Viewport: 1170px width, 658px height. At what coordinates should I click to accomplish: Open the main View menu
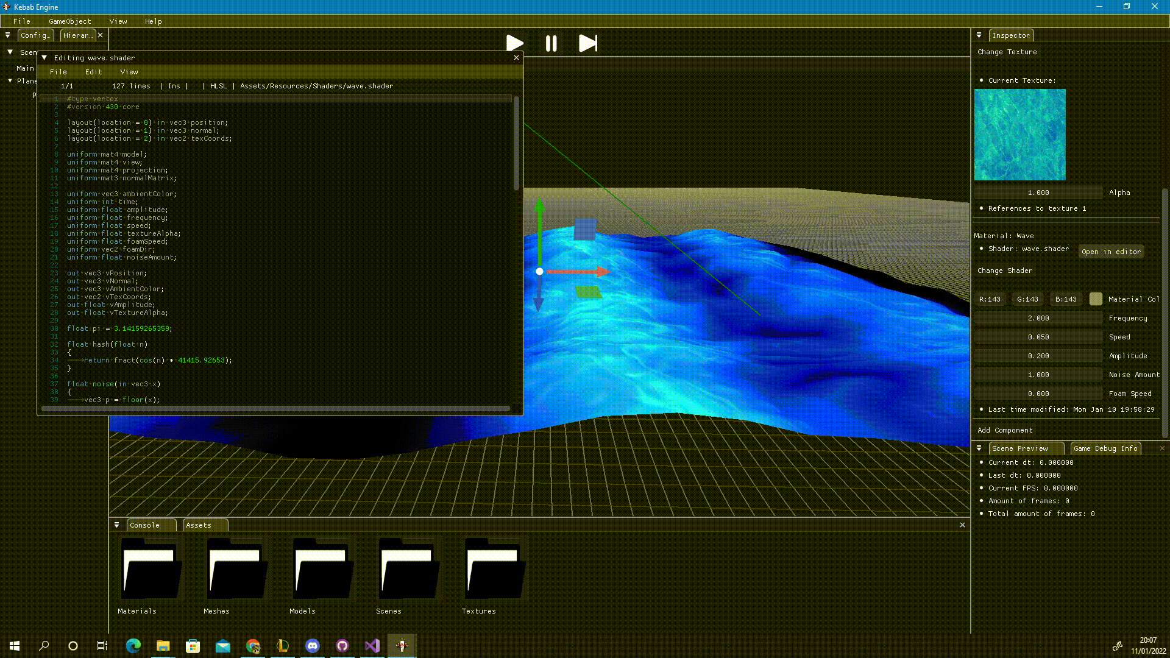click(x=118, y=21)
